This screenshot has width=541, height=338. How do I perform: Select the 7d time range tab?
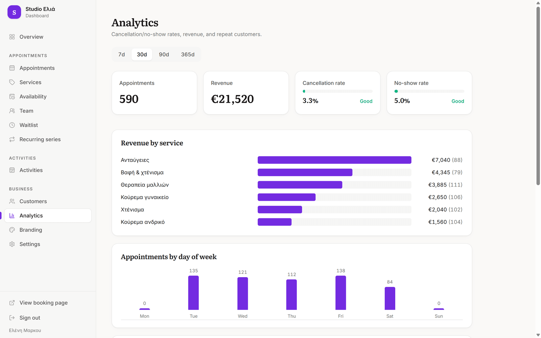tap(122, 54)
